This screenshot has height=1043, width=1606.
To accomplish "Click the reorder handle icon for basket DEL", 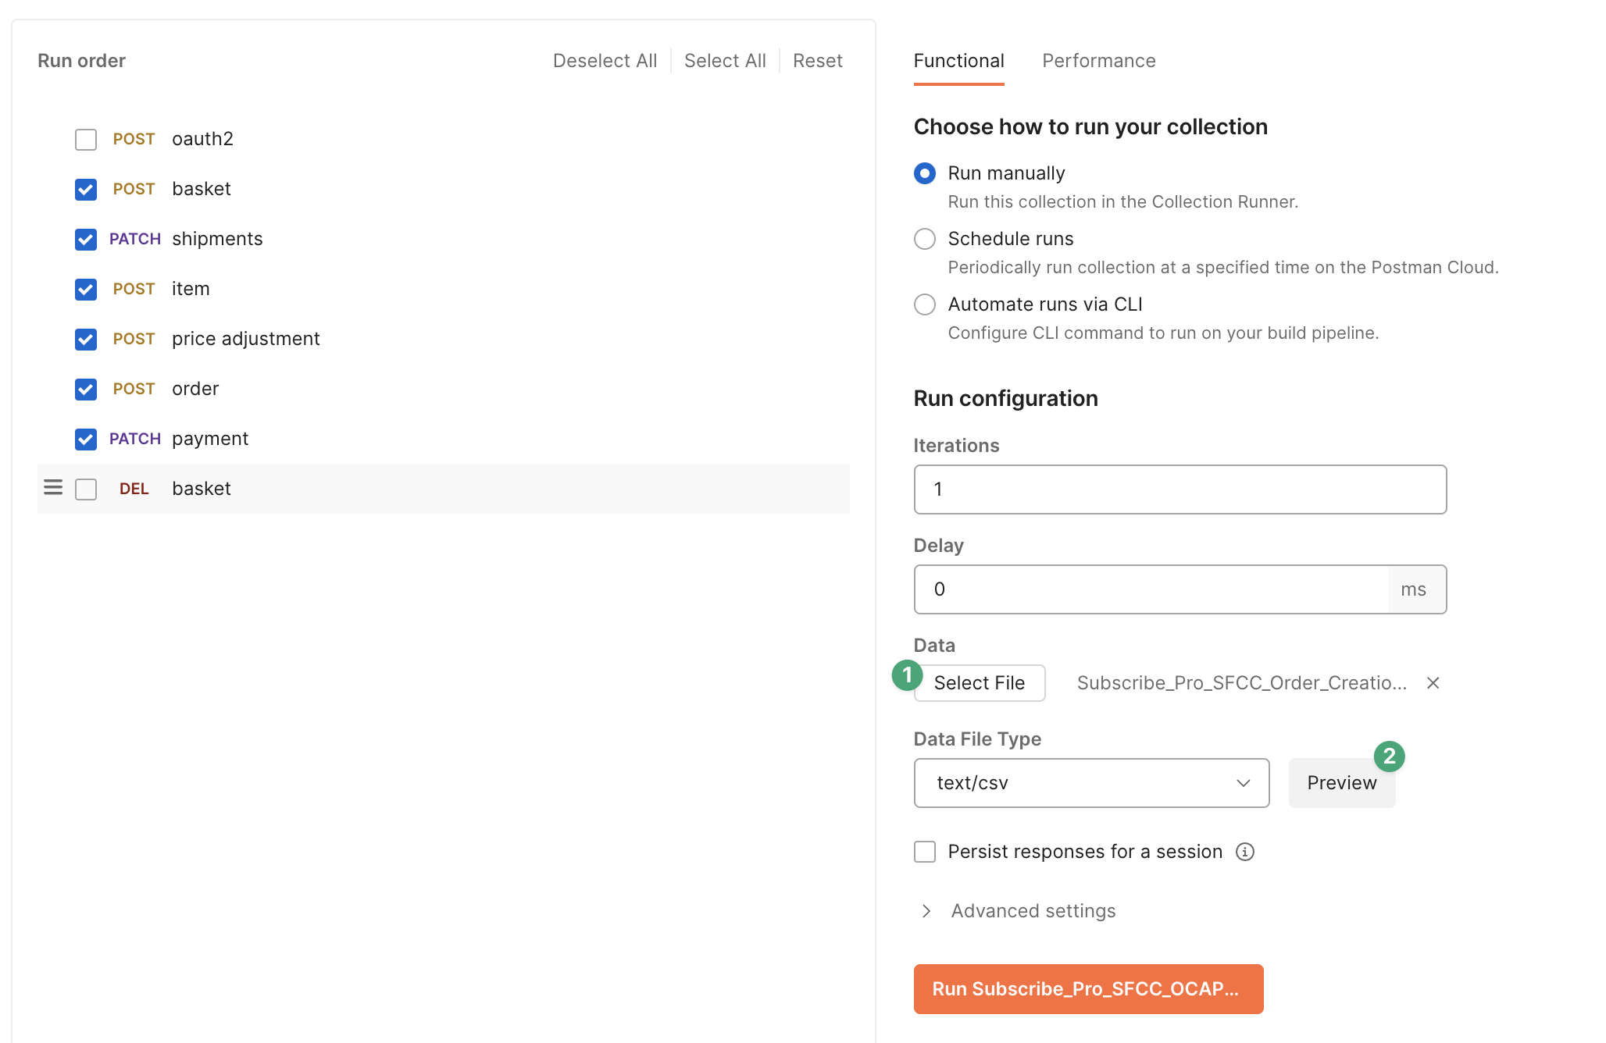I will click(52, 489).
